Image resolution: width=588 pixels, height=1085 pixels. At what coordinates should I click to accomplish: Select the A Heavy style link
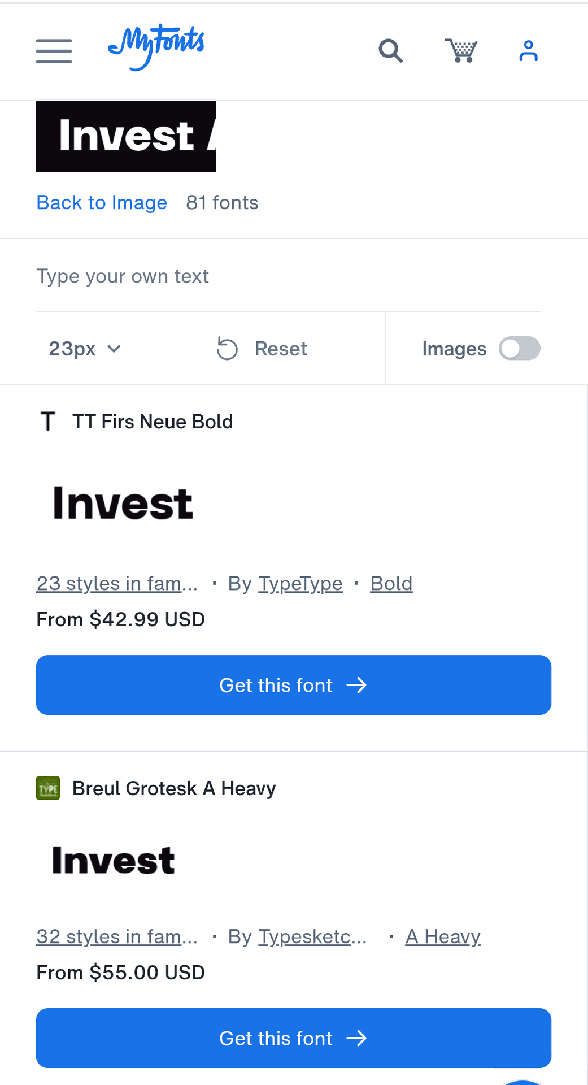click(443, 937)
